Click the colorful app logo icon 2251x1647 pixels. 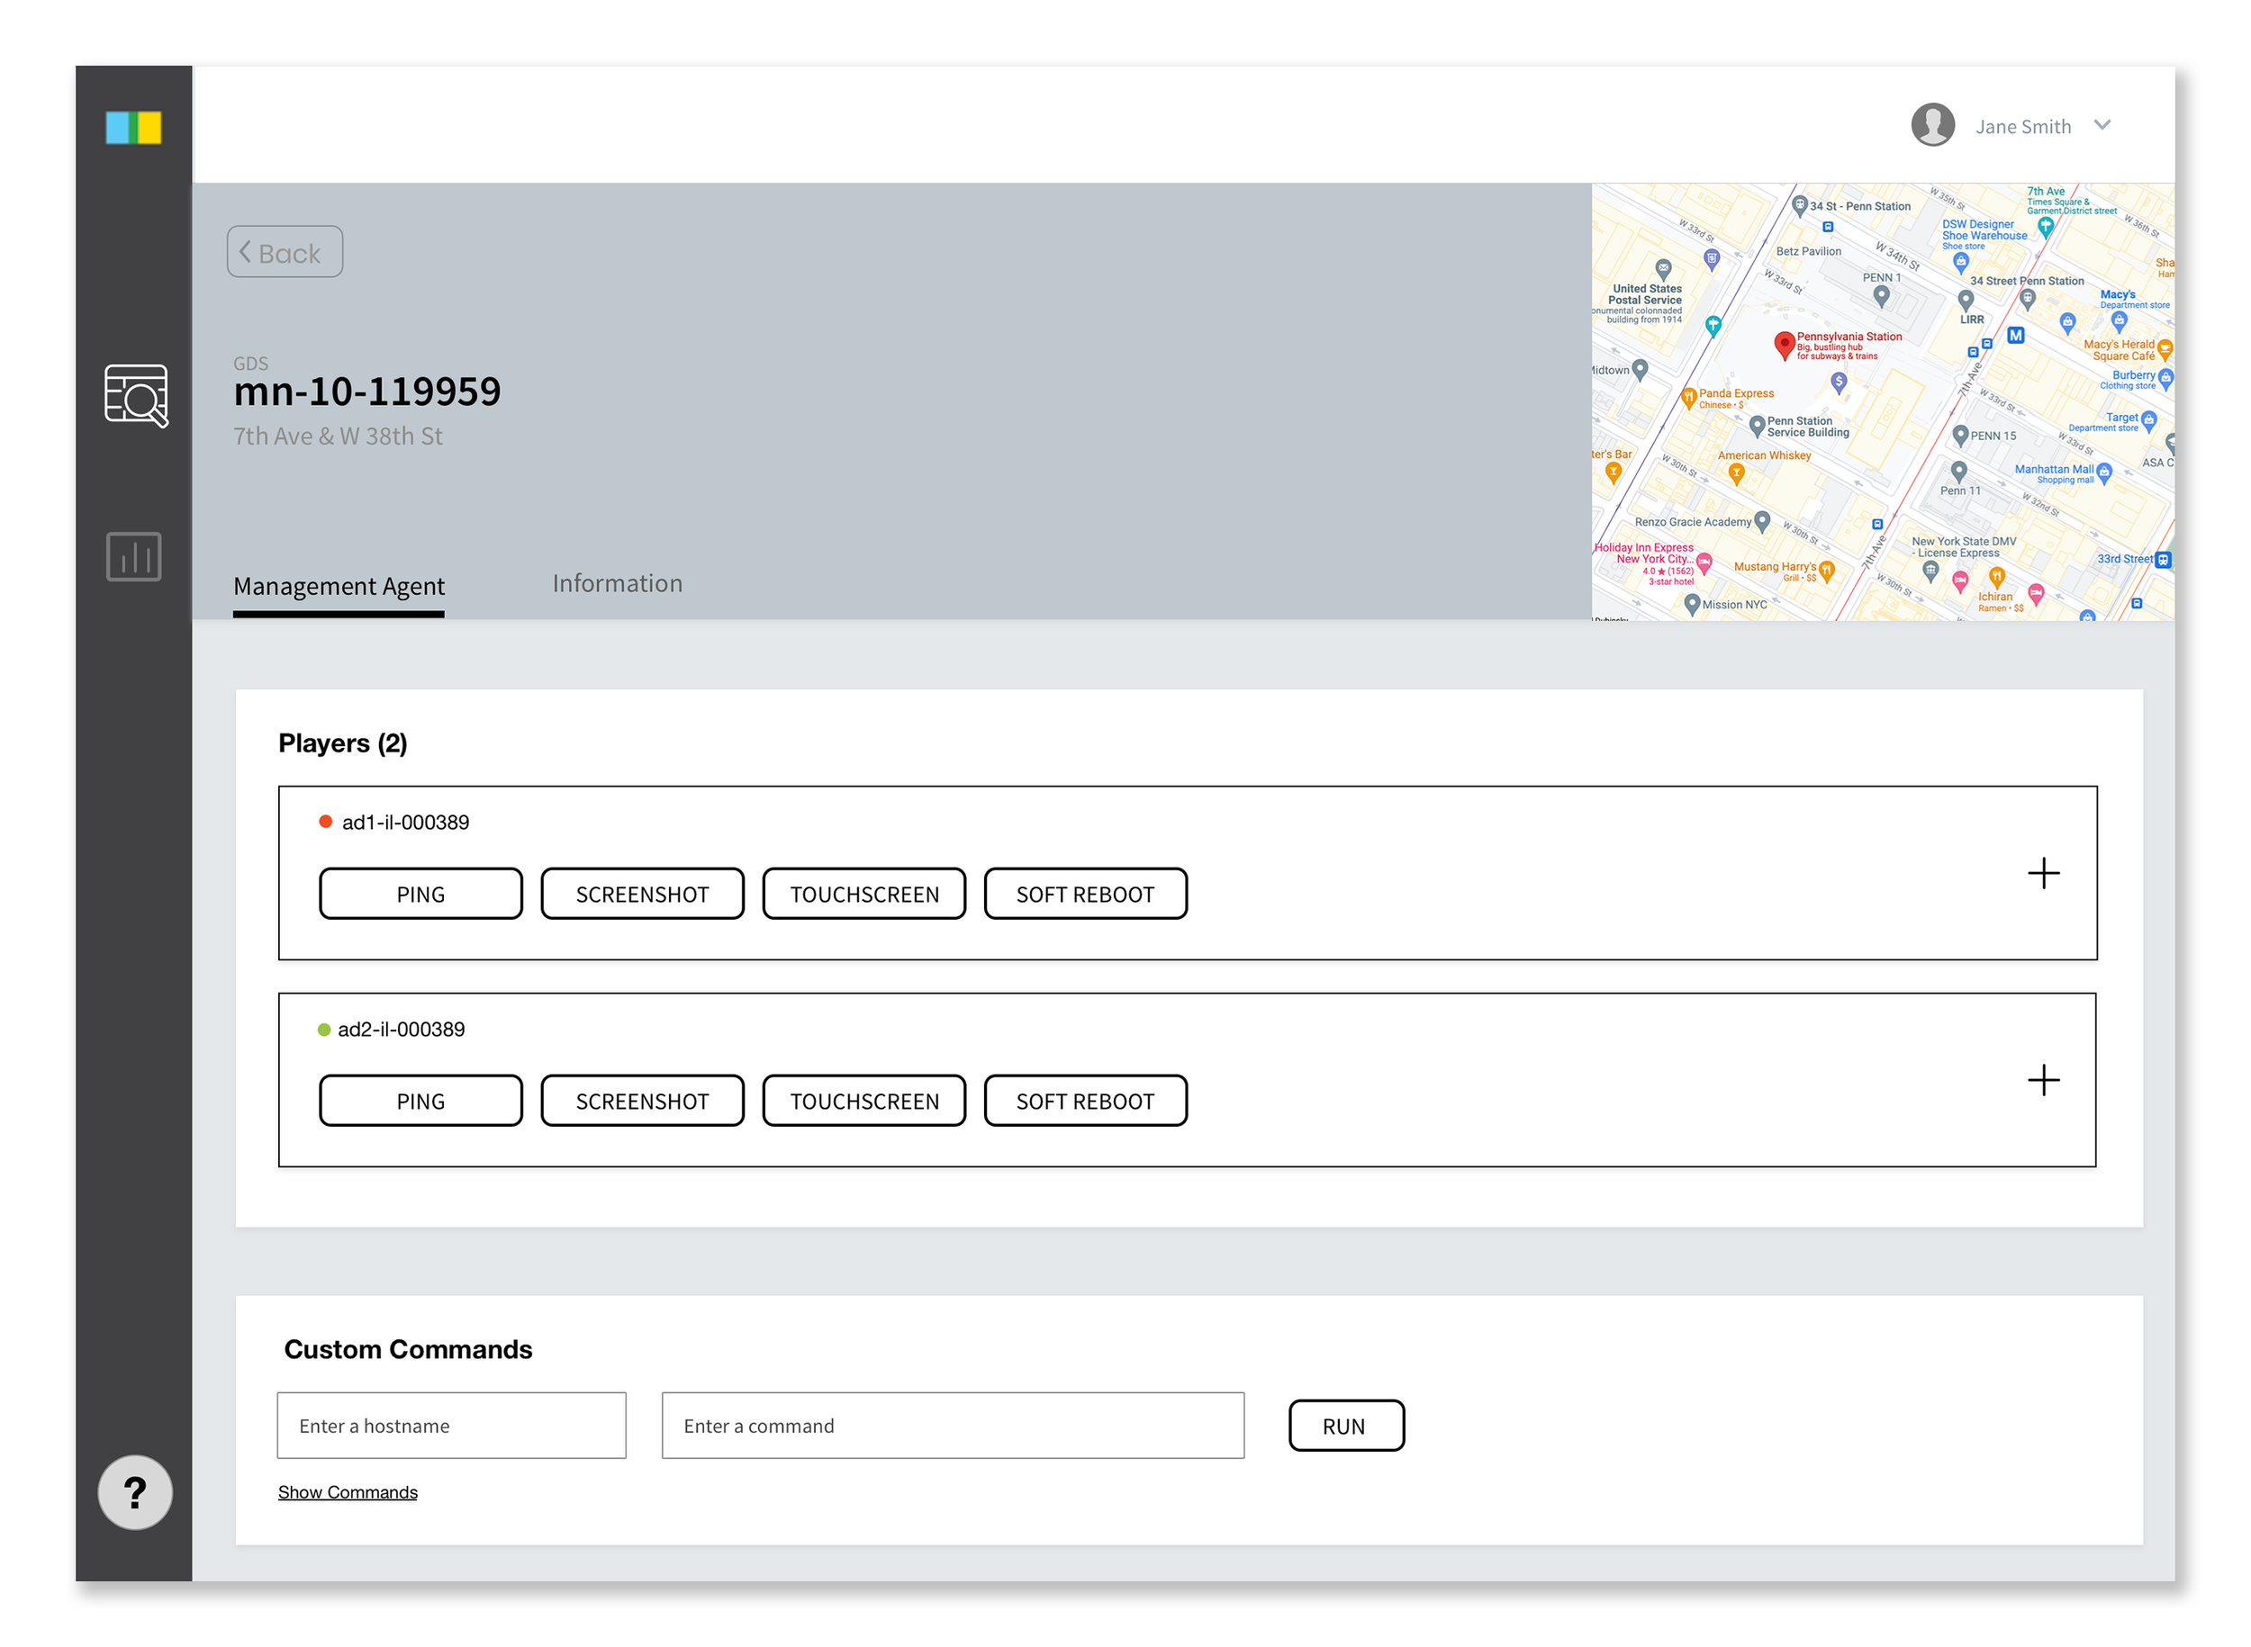click(x=133, y=128)
